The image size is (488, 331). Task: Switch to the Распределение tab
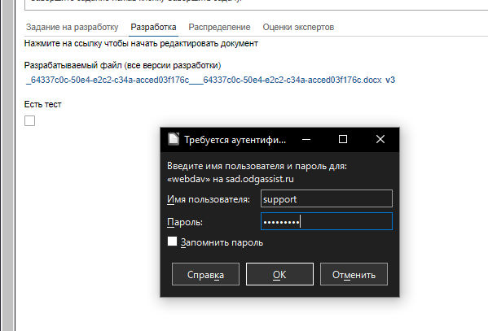click(219, 27)
